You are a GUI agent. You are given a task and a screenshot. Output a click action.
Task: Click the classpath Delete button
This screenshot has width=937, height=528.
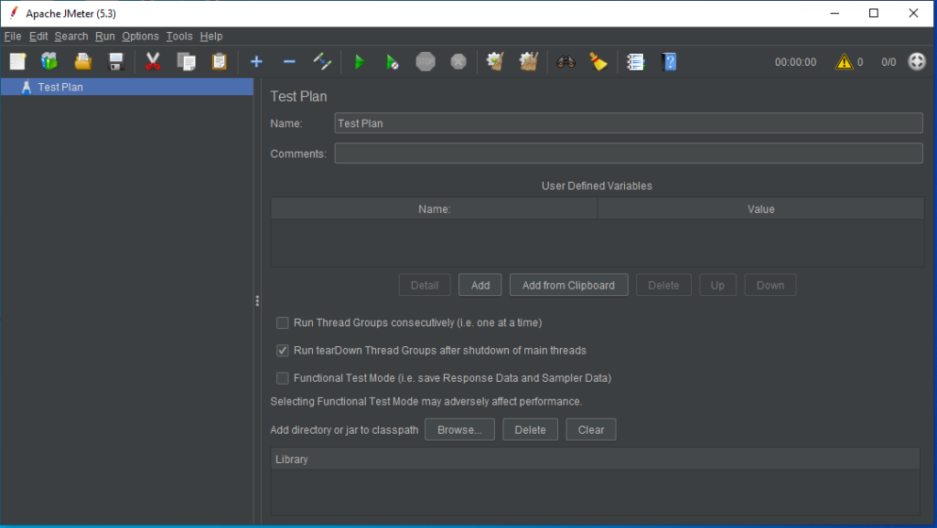click(x=530, y=429)
